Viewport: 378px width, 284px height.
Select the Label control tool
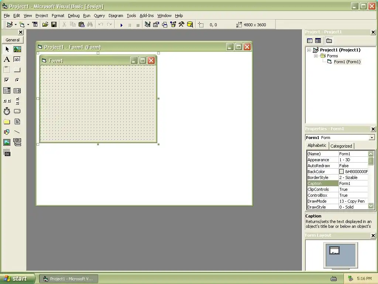point(7,60)
